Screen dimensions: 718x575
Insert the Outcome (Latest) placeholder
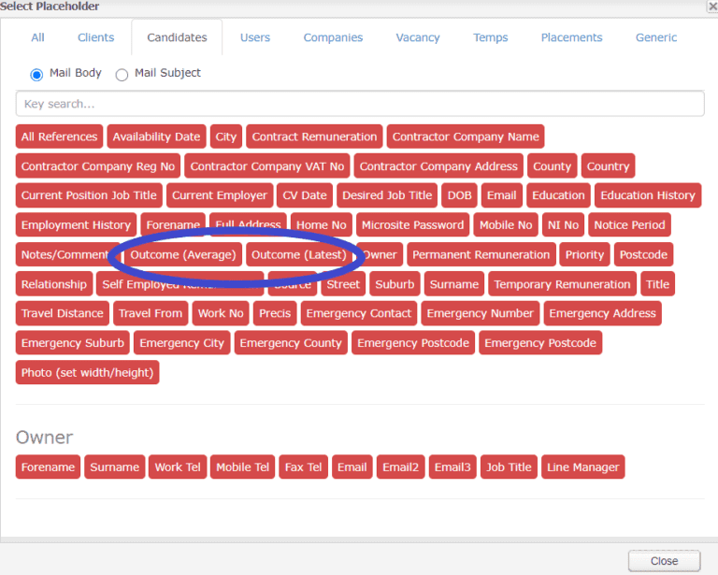coord(298,254)
